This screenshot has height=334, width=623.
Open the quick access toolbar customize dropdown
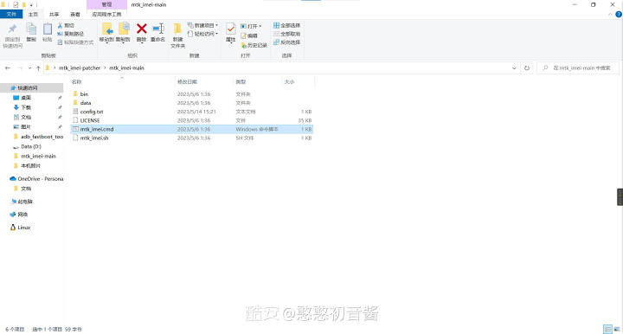[x=31, y=5]
